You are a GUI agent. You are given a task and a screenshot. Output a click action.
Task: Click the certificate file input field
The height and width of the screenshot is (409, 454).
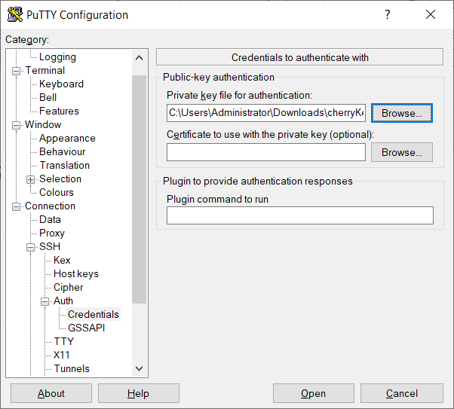266,152
